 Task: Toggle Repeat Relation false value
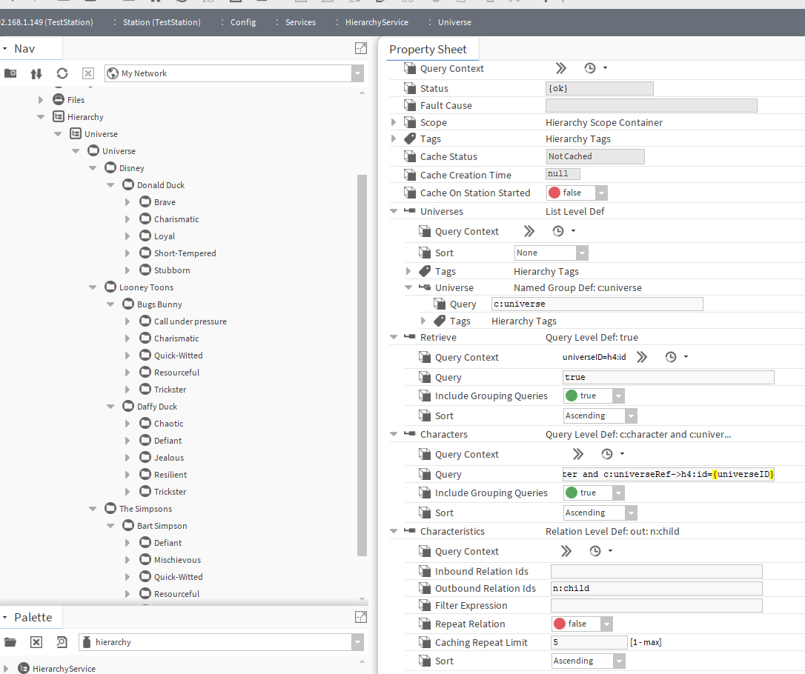tap(582, 624)
